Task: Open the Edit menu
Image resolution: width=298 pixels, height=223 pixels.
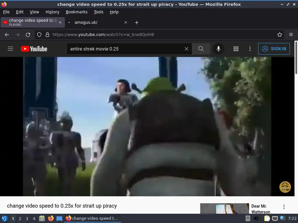Action: pyautogui.click(x=20, y=12)
